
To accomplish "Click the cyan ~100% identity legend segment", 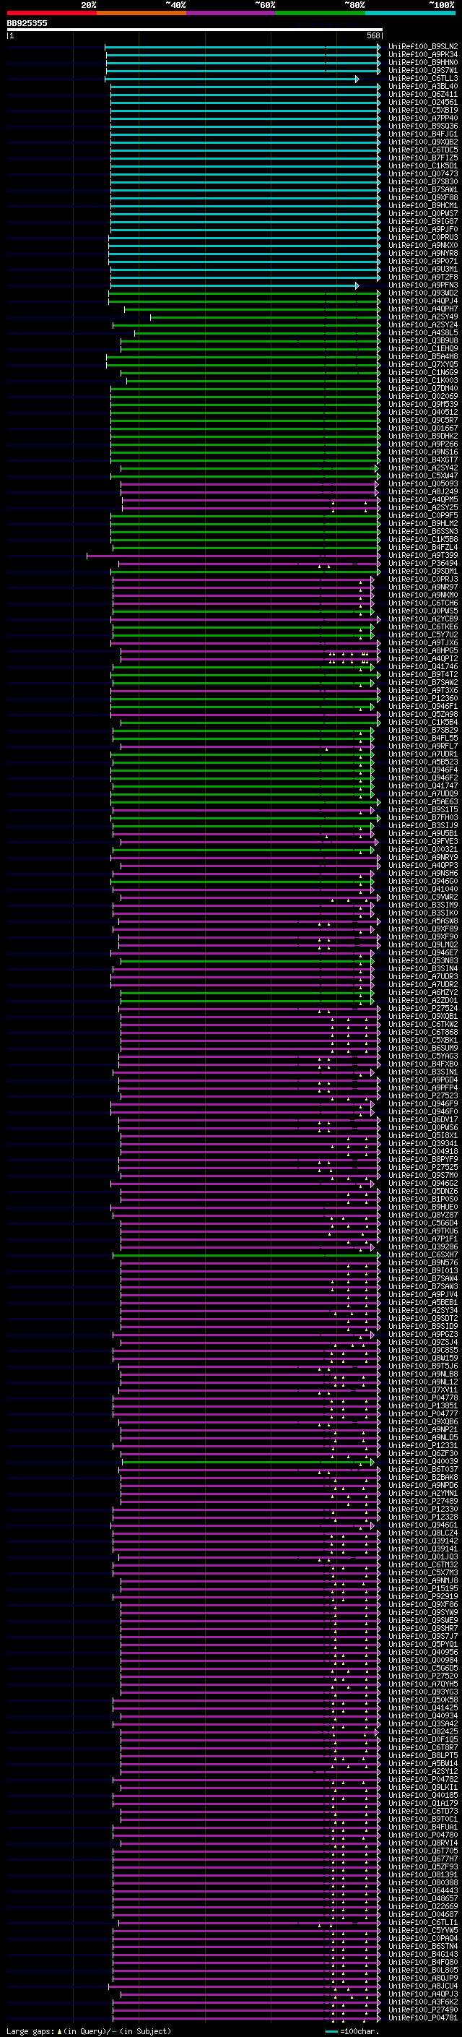I will click(x=410, y=13).
